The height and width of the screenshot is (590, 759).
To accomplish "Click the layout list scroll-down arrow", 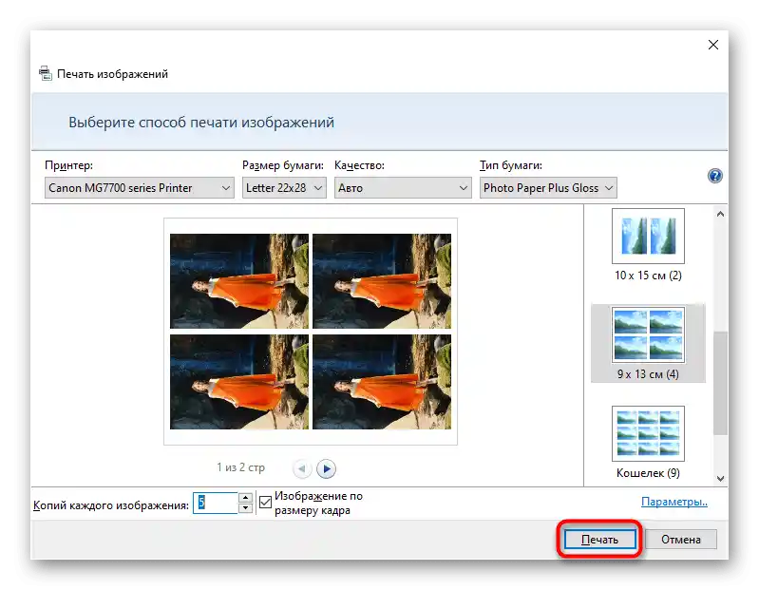I will 720,479.
